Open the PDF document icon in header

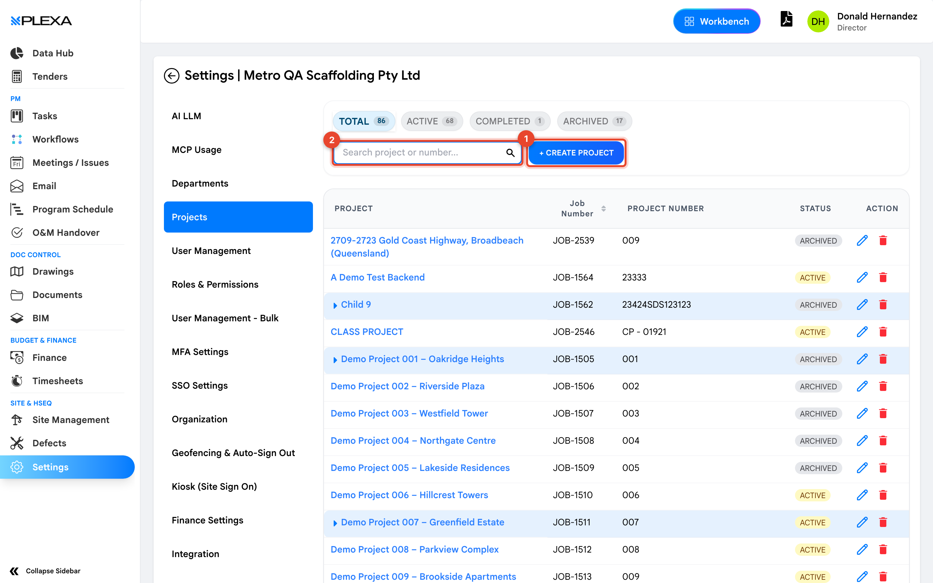click(x=786, y=19)
